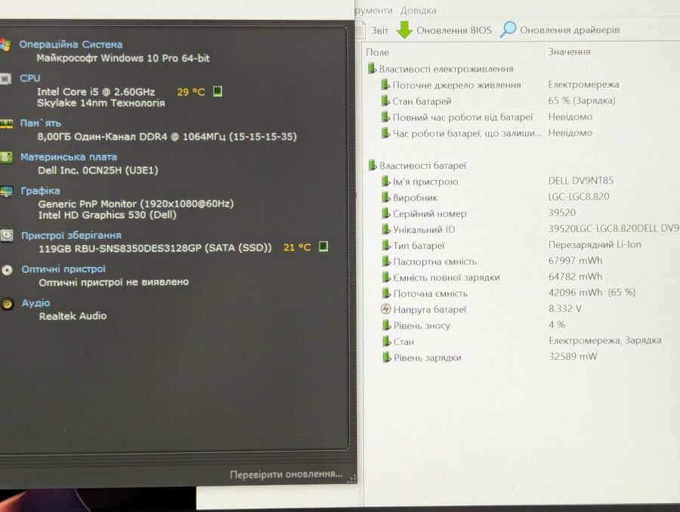
Task: Click the 8.332 V value
Action: [x=564, y=309]
